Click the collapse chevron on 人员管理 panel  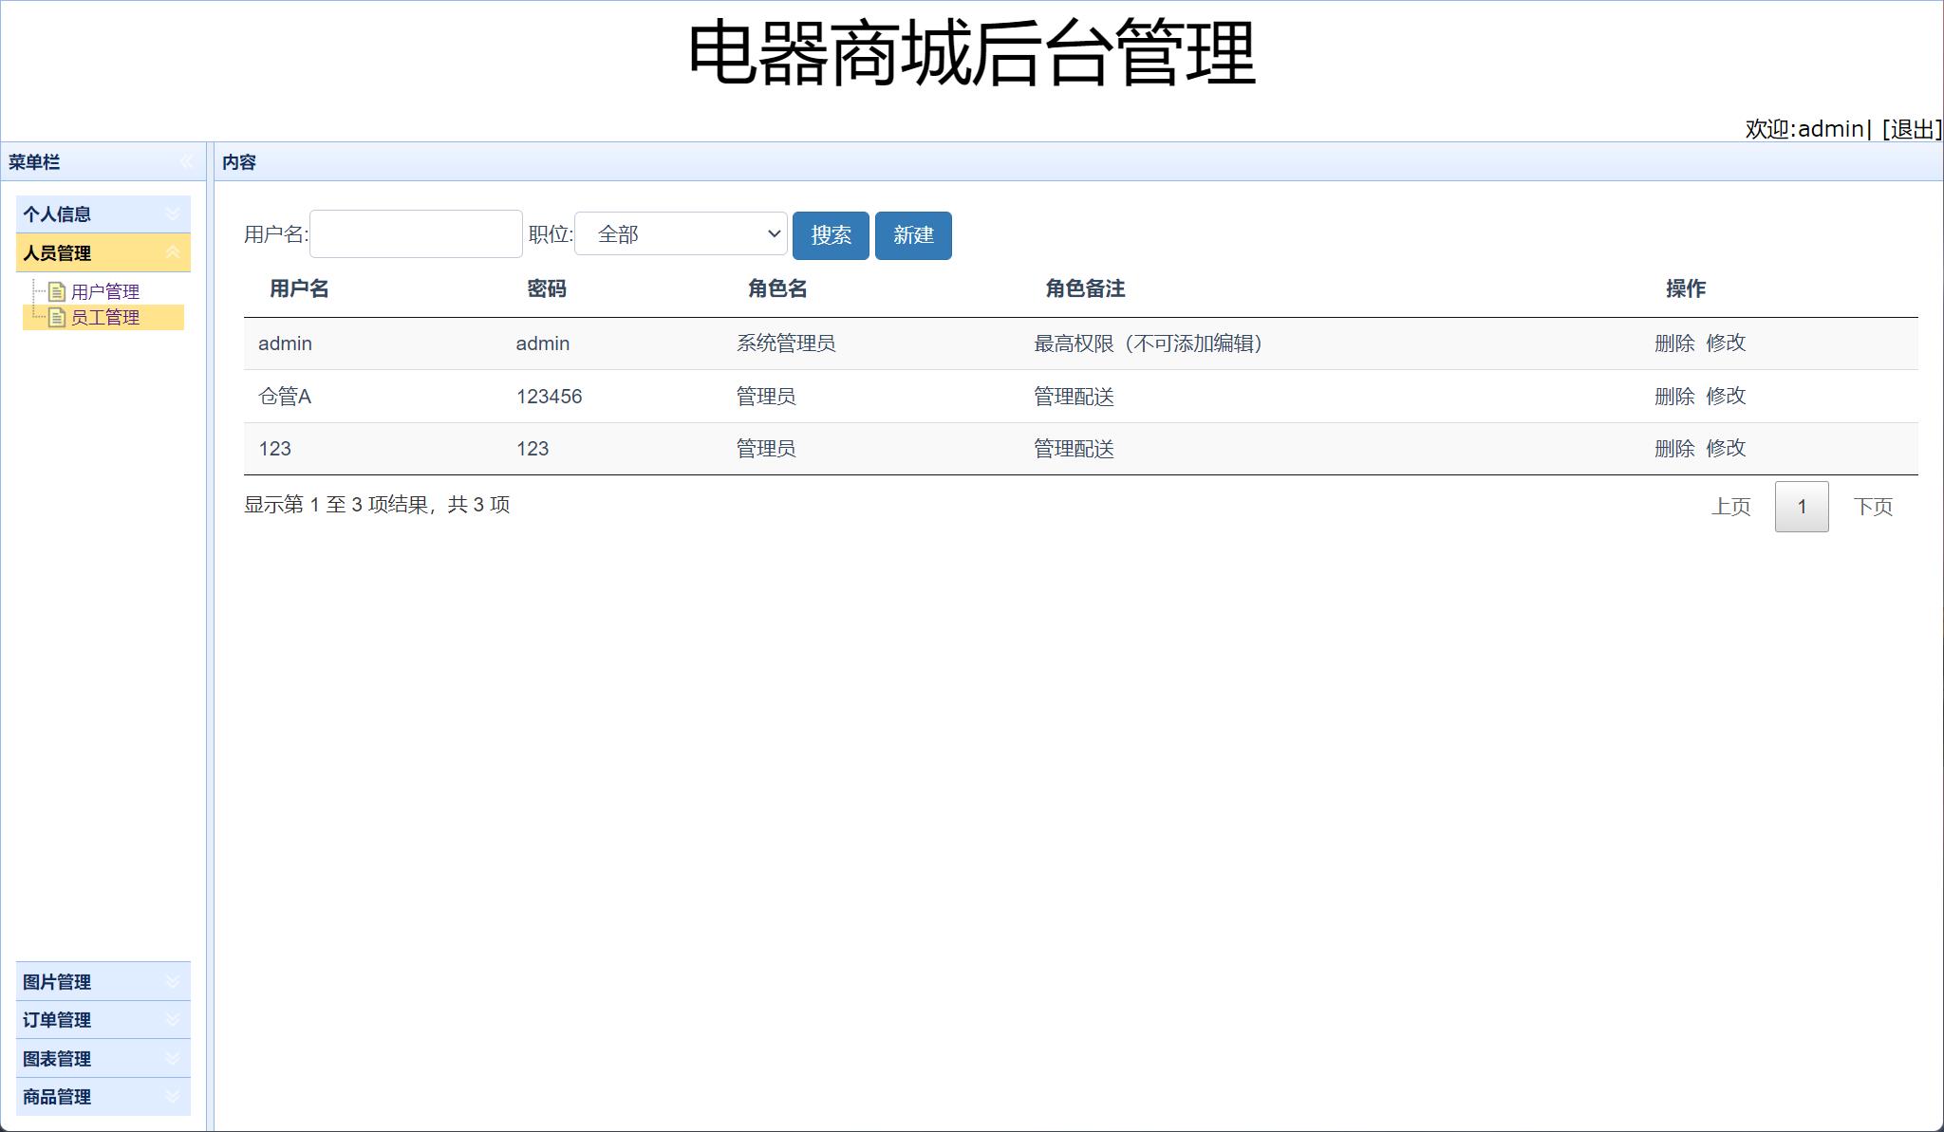tap(173, 253)
